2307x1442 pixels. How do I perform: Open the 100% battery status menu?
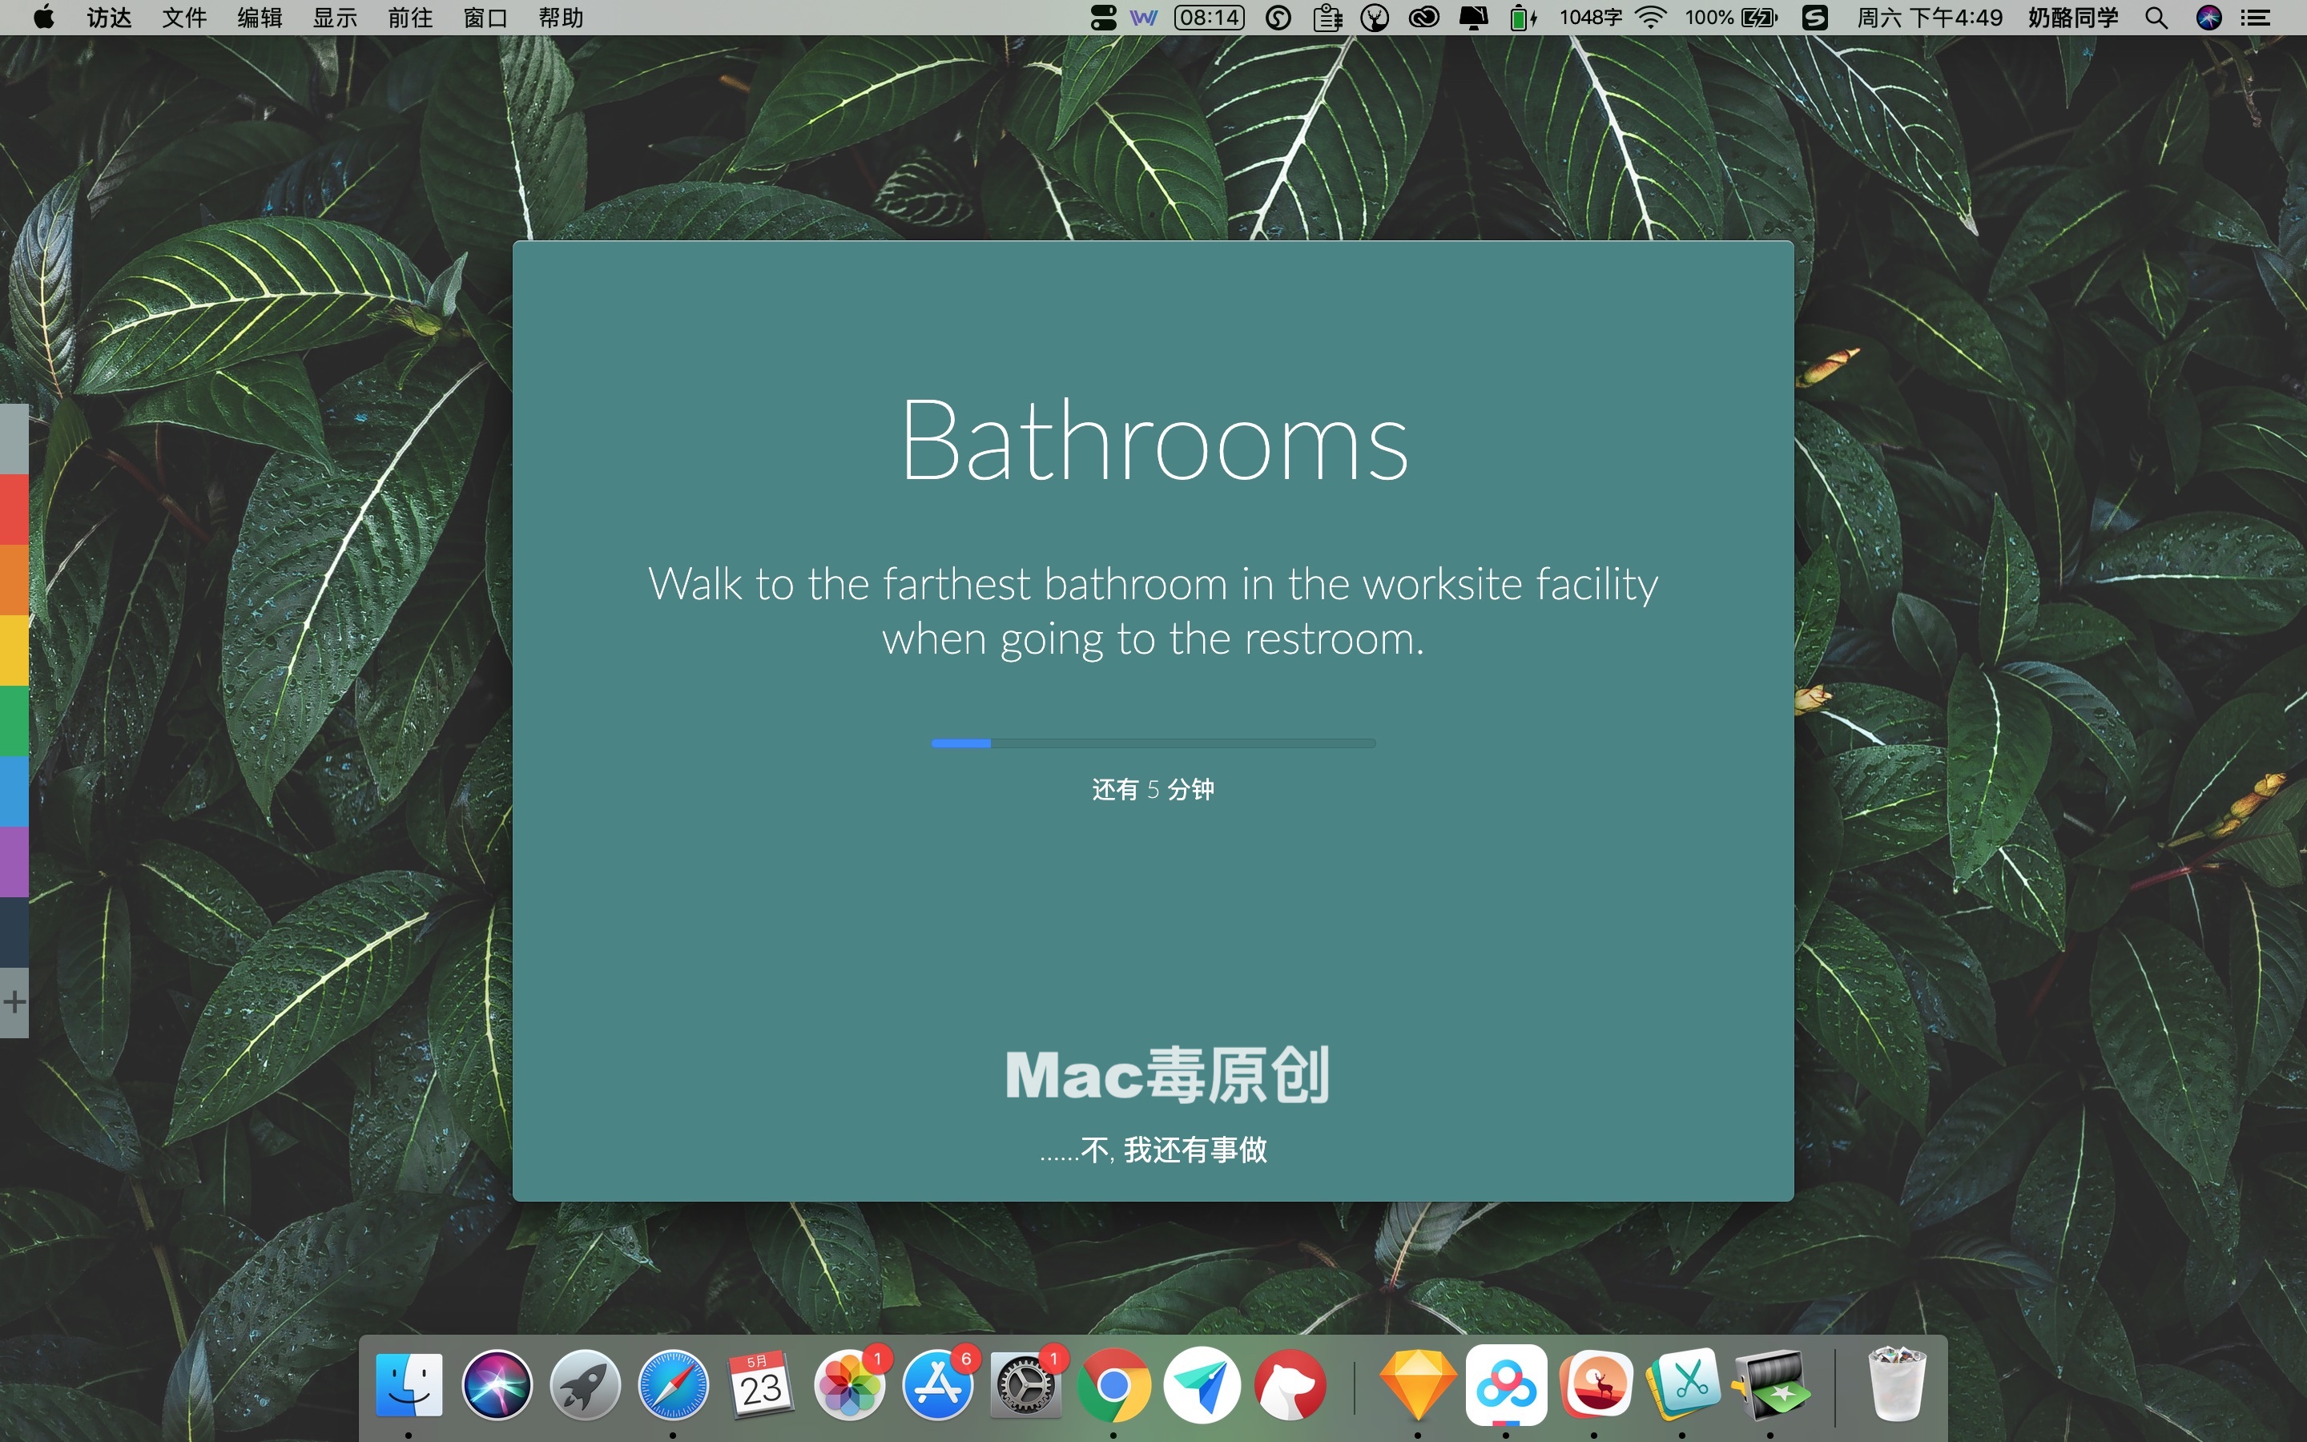(x=1731, y=17)
